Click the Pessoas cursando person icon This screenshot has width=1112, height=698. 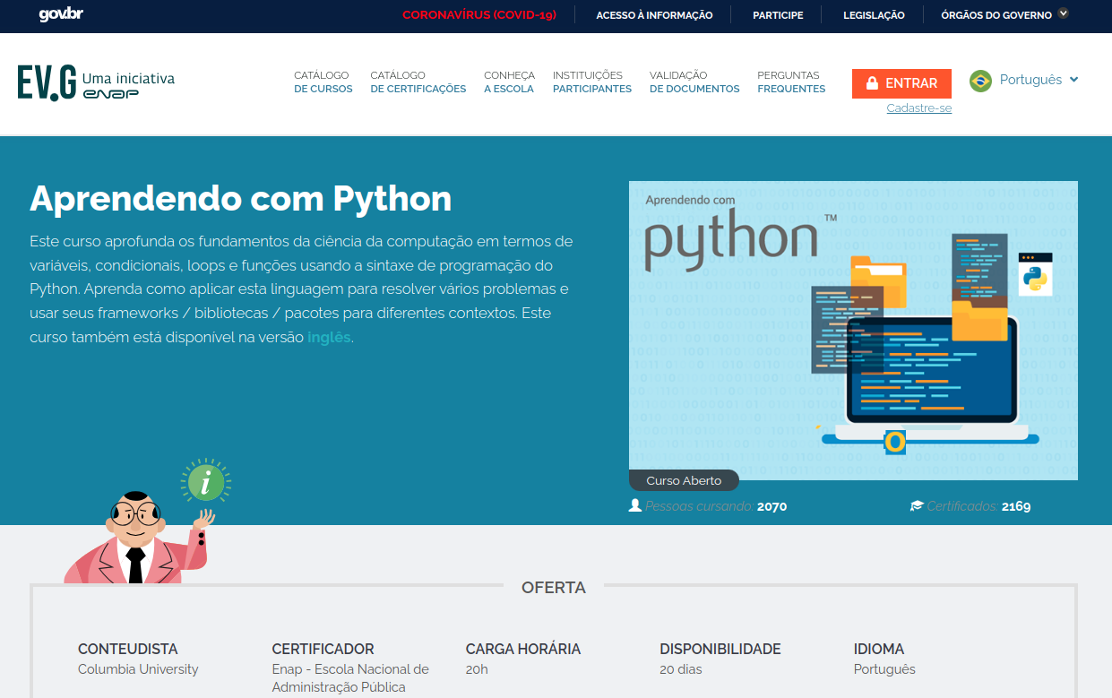pyautogui.click(x=633, y=505)
